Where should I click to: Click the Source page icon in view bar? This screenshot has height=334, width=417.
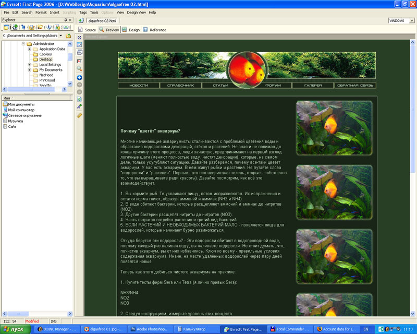[80, 30]
